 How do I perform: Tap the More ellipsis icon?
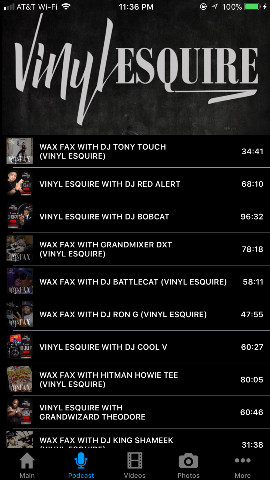click(243, 460)
